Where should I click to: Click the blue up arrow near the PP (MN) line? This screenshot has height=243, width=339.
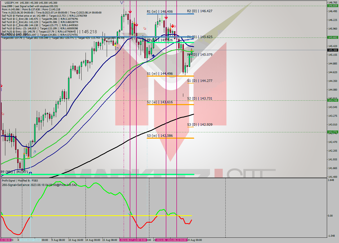[31, 172]
